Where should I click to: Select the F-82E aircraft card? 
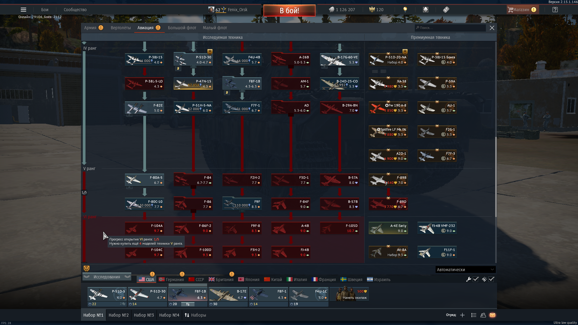point(144,108)
